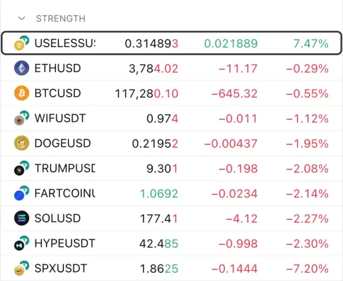Click the DOGEUSD symbol name
The width and height of the screenshot is (343, 281).
[63, 143]
